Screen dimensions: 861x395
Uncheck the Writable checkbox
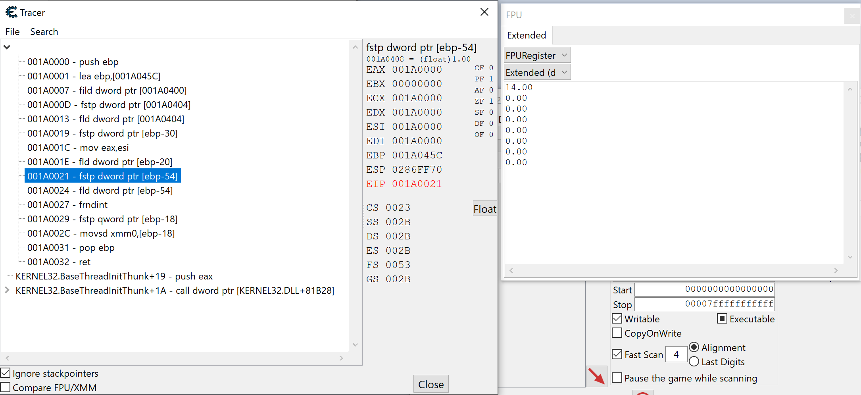tap(617, 319)
